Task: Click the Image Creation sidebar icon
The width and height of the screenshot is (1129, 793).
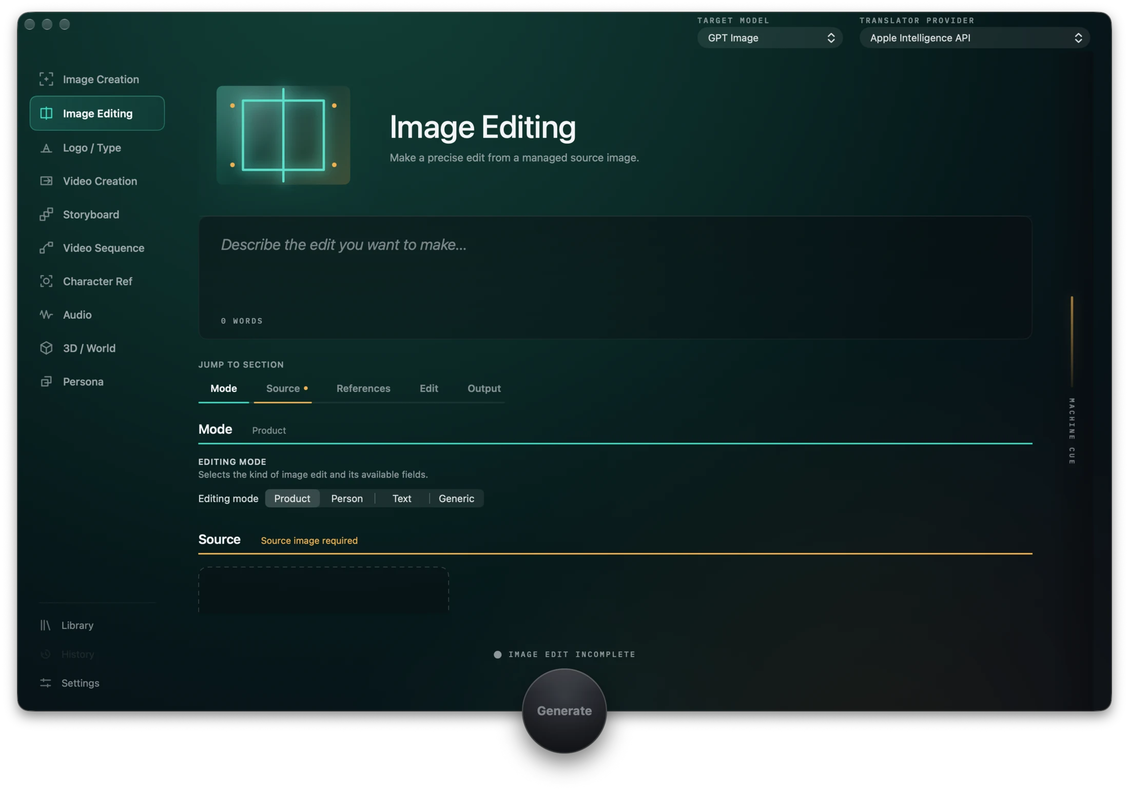Action: (46, 79)
